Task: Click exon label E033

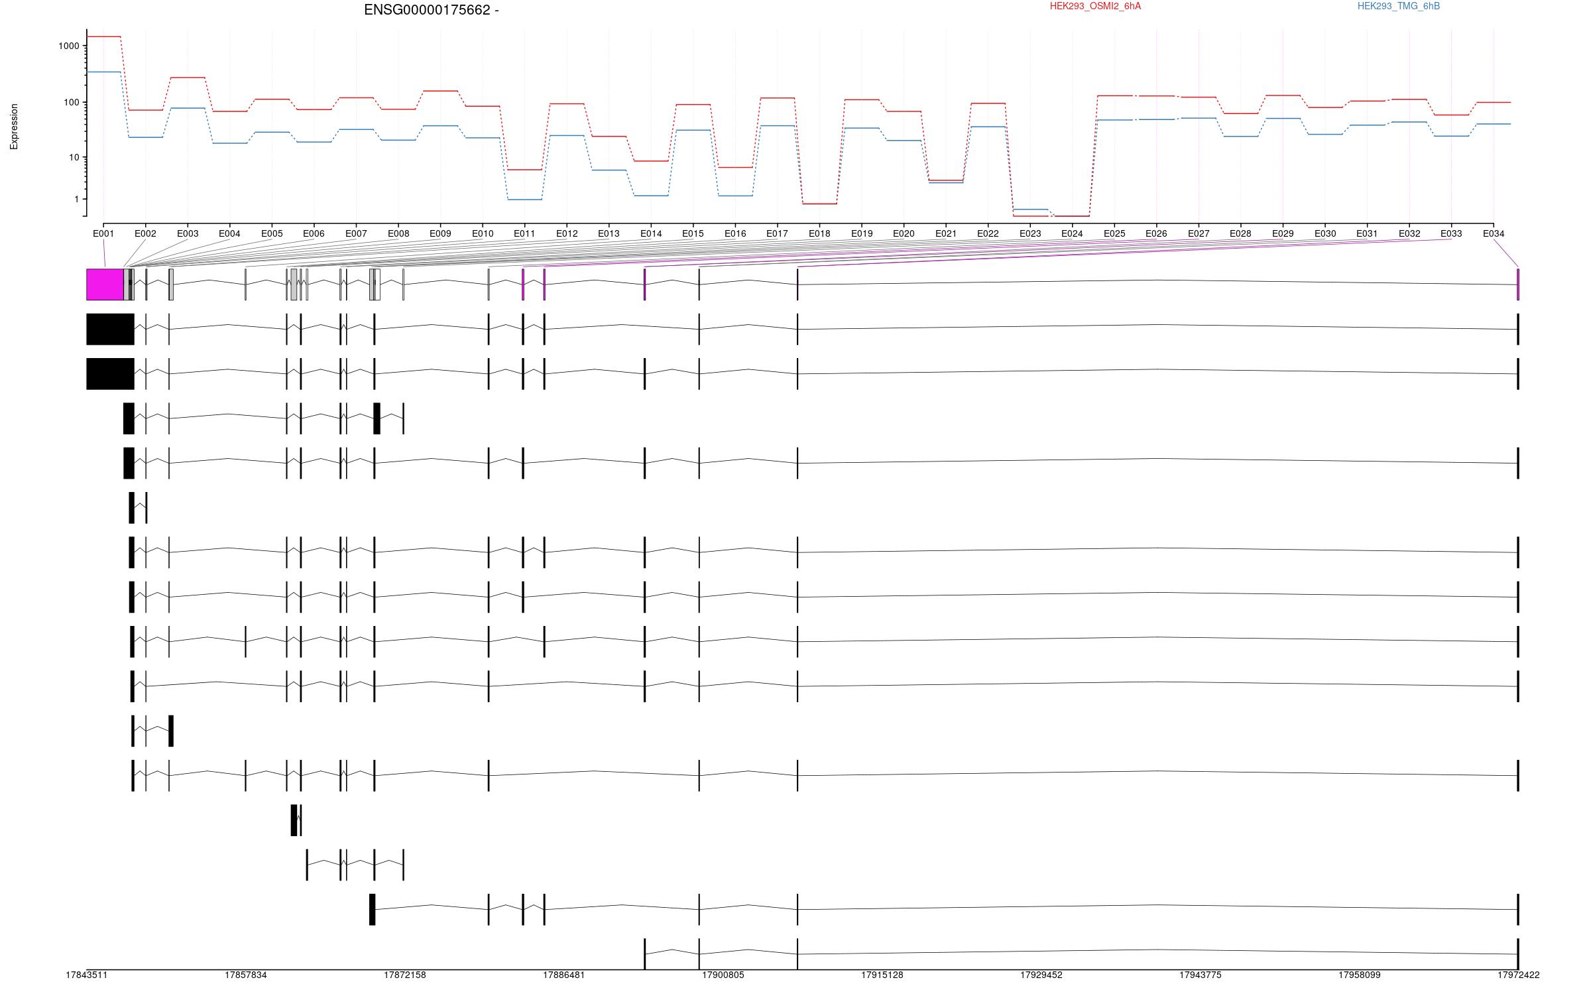Action: pos(1451,233)
